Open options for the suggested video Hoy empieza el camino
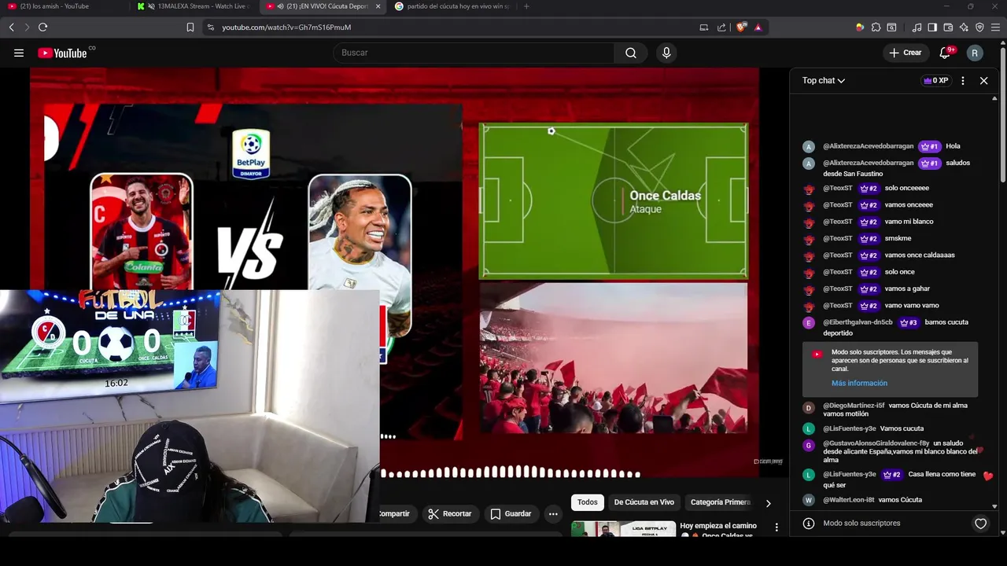Screen dimensions: 1007x566 [776, 527]
